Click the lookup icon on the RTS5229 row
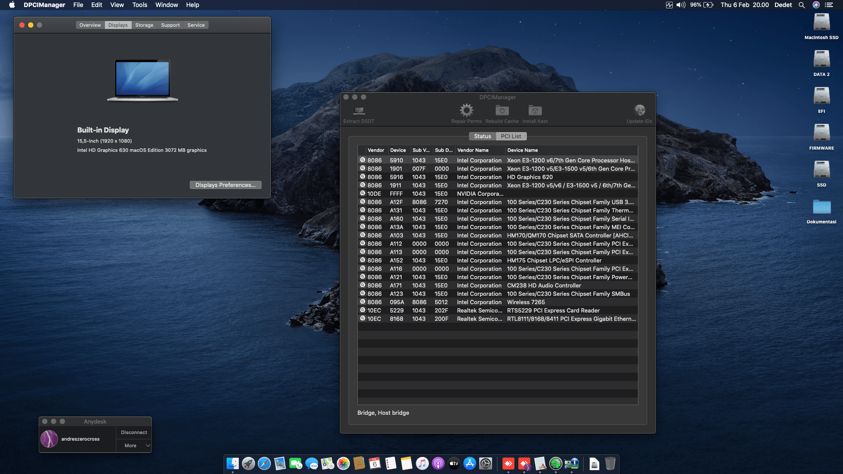This screenshot has width=843, height=474. [363, 310]
